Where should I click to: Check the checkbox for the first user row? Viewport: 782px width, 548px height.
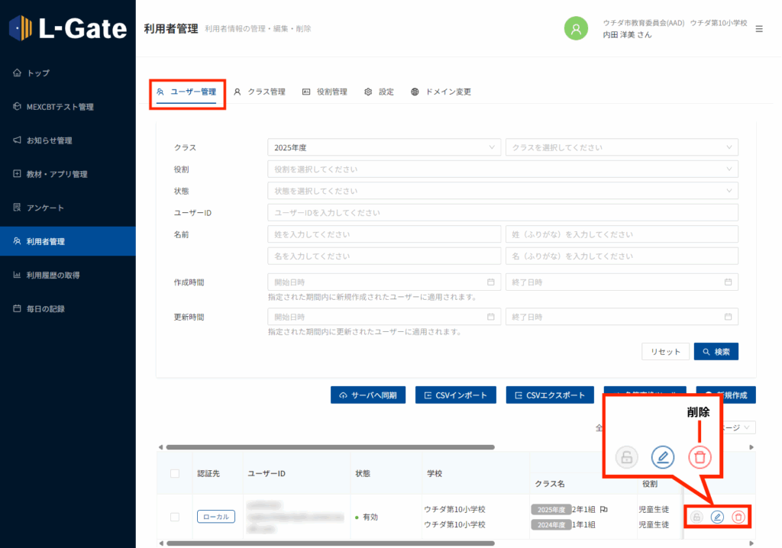pyautogui.click(x=175, y=517)
